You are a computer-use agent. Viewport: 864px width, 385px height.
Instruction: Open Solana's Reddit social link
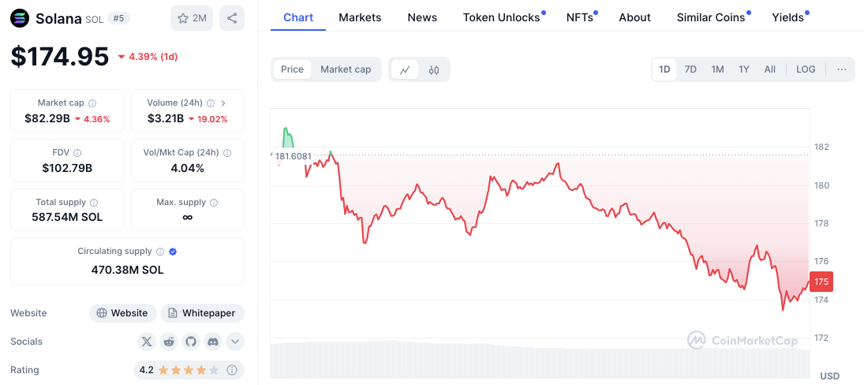coord(169,342)
